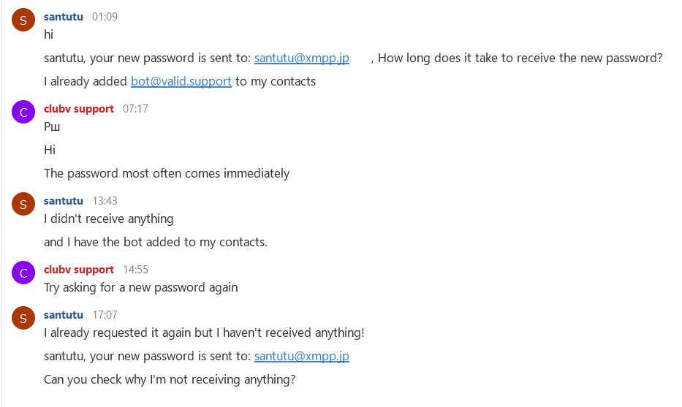
Task: Click the clubv support name next to 07:17
Action: click(79, 108)
